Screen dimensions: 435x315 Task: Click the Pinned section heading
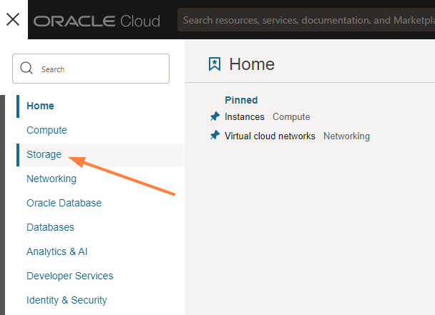pyautogui.click(x=241, y=100)
